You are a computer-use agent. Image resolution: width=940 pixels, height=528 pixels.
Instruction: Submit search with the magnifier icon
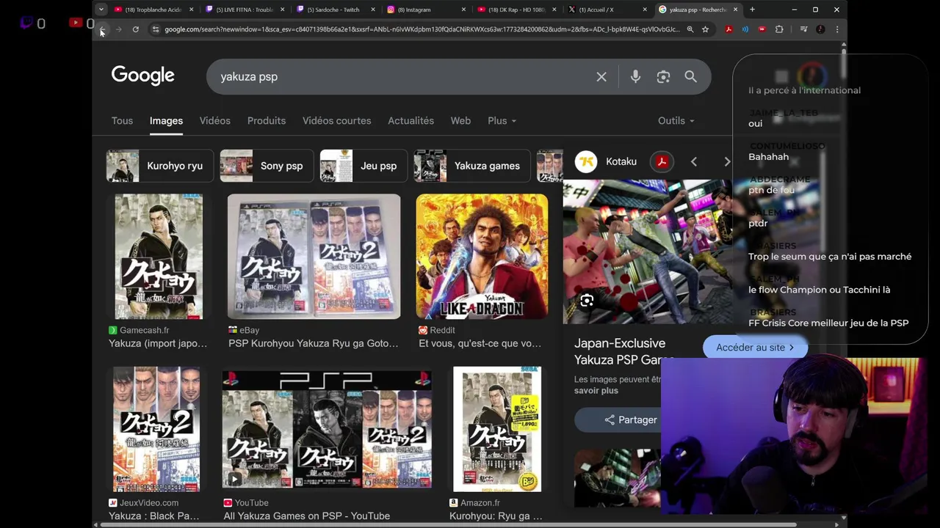(x=690, y=76)
